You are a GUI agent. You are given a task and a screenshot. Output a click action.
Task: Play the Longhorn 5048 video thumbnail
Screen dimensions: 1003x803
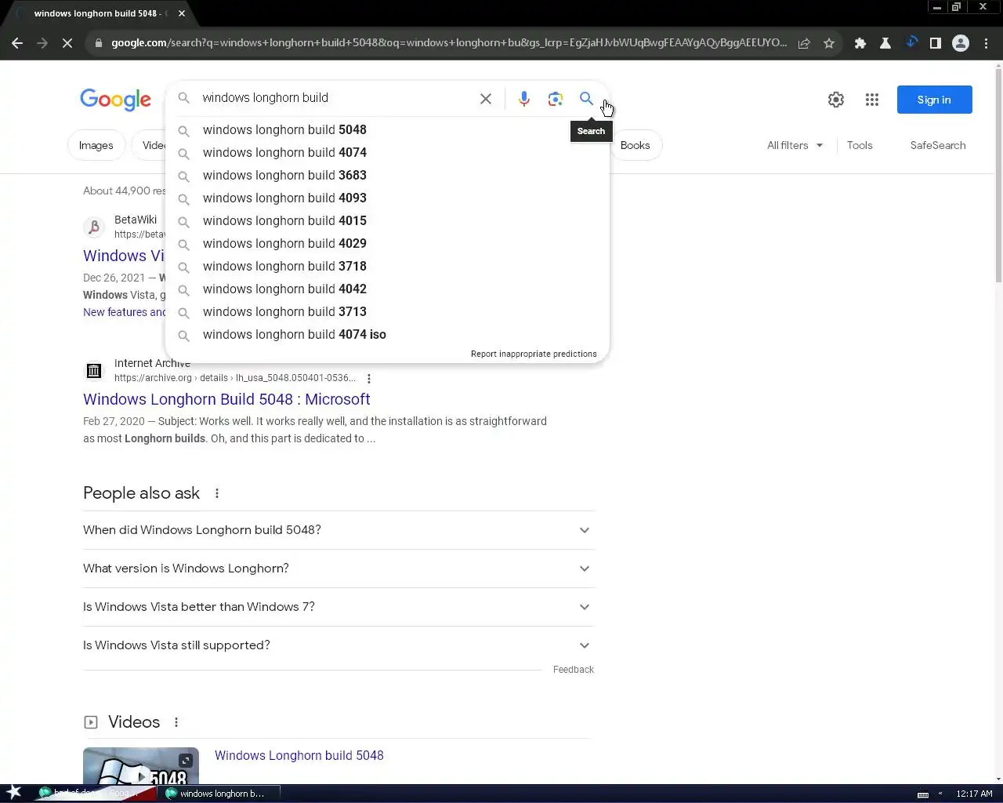tap(141, 766)
